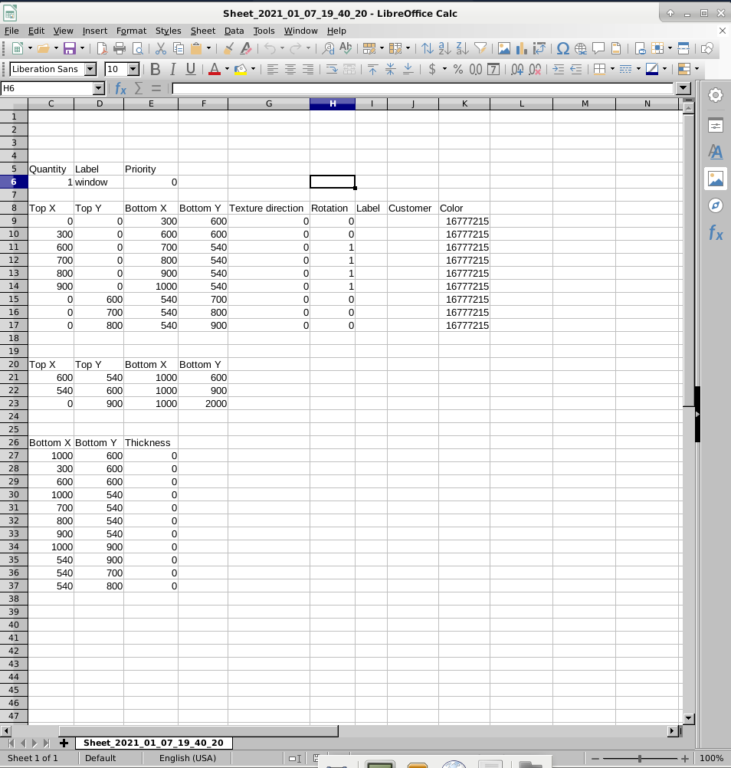Screen dimensions: 731x768
Task: Open the Tools menu
Action: (x=264, y=31)
